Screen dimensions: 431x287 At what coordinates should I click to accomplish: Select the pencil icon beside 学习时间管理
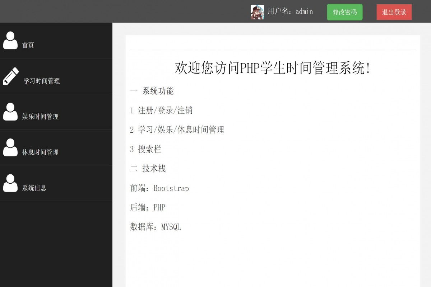tap(10, 76)
